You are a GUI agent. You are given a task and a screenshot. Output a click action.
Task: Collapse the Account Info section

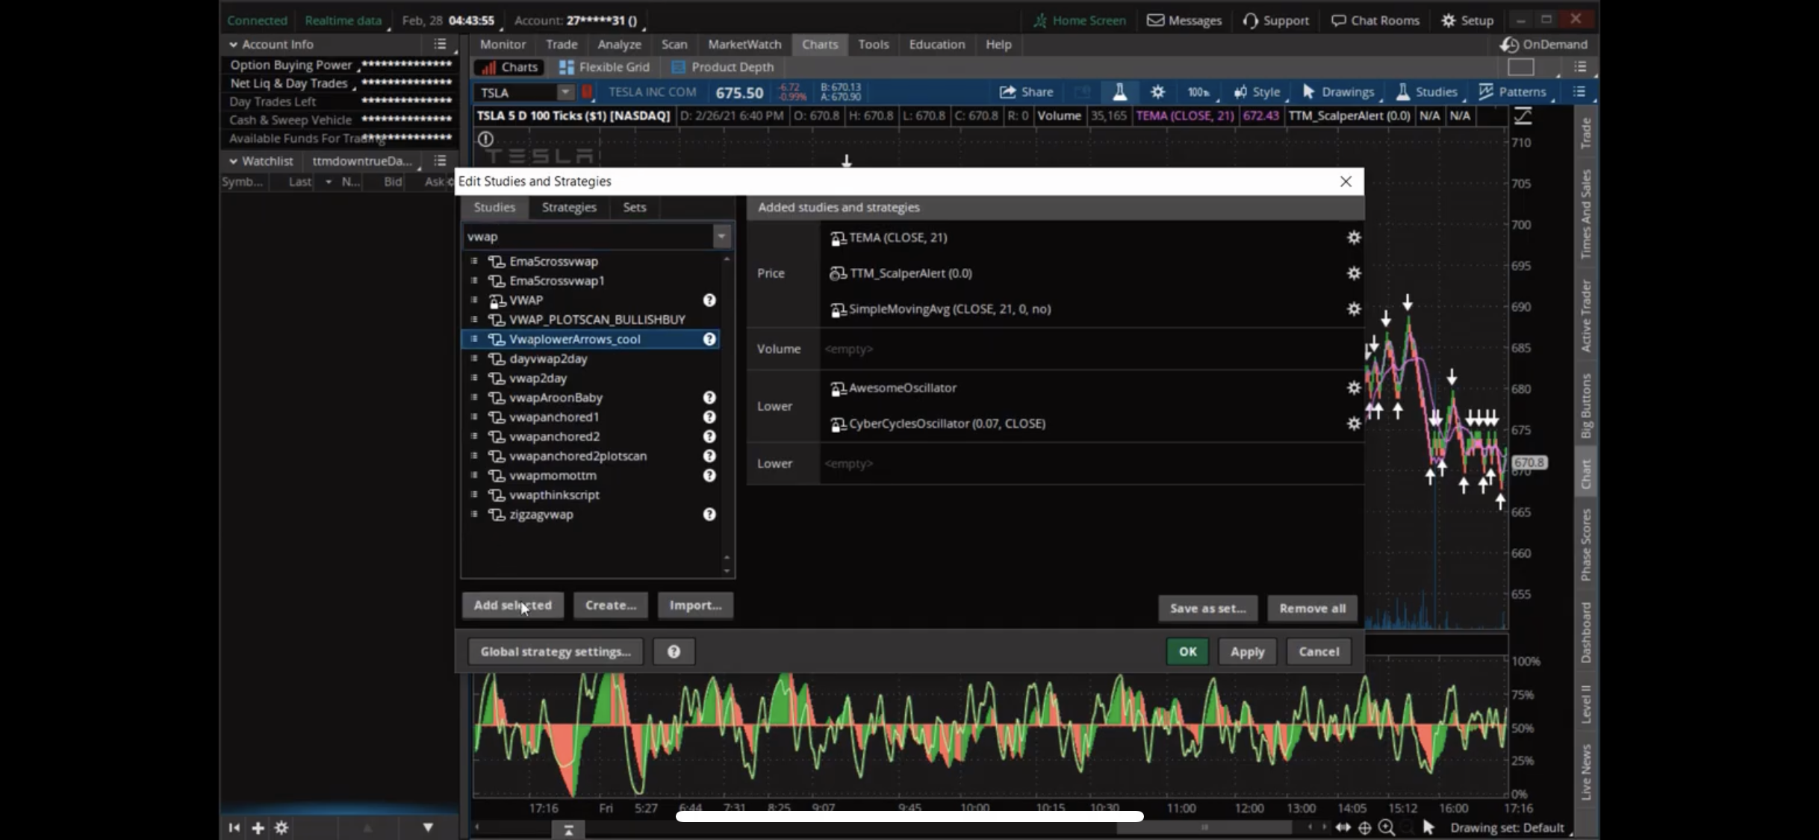coord(233,45)
